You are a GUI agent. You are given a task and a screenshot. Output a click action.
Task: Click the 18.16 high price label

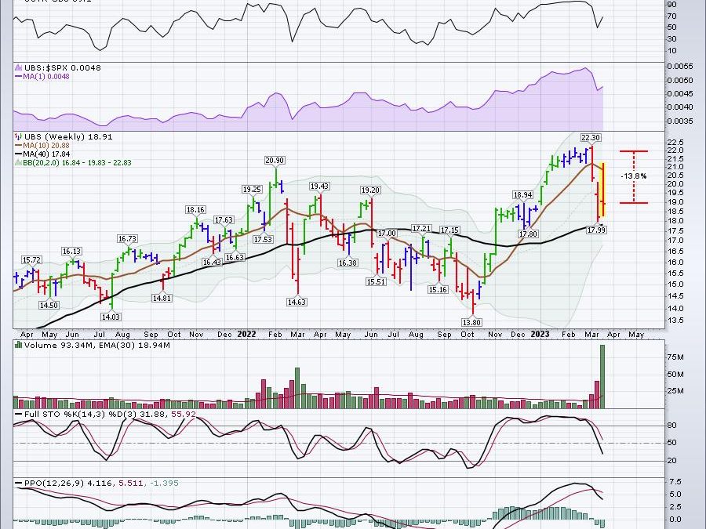pos(196,210)
